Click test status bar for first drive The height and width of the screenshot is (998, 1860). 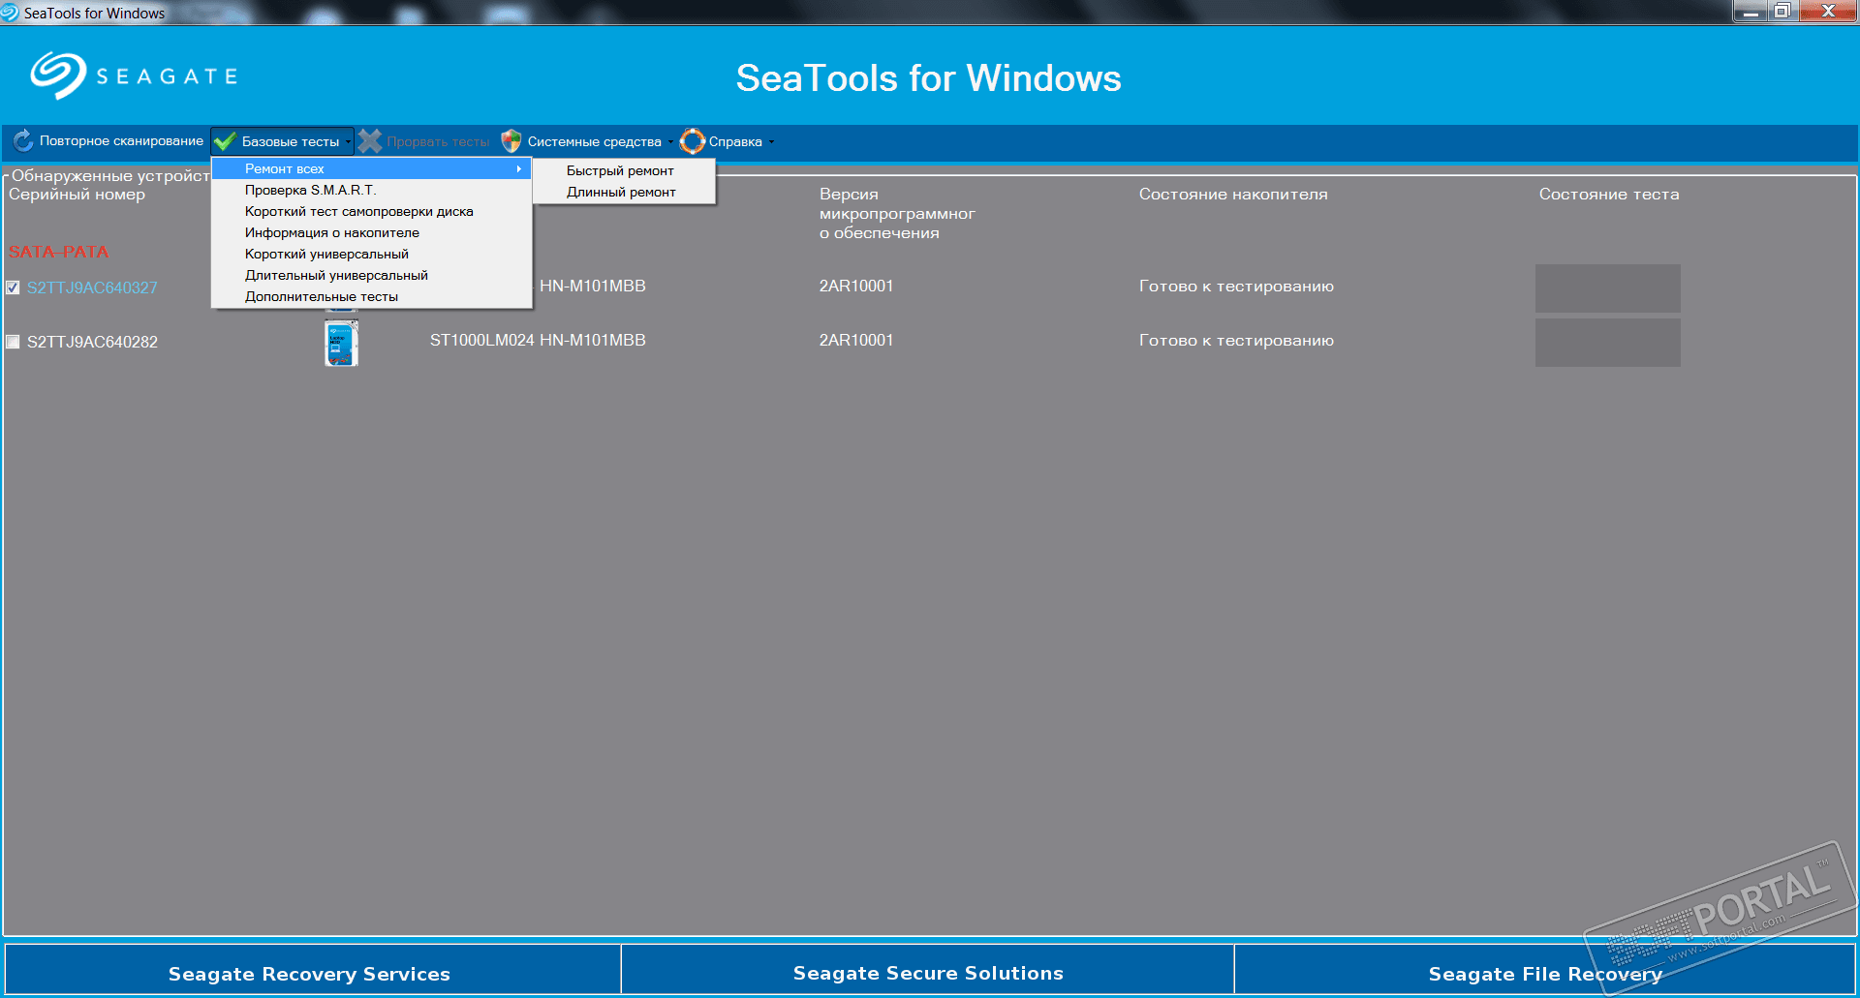(1608, 288)
